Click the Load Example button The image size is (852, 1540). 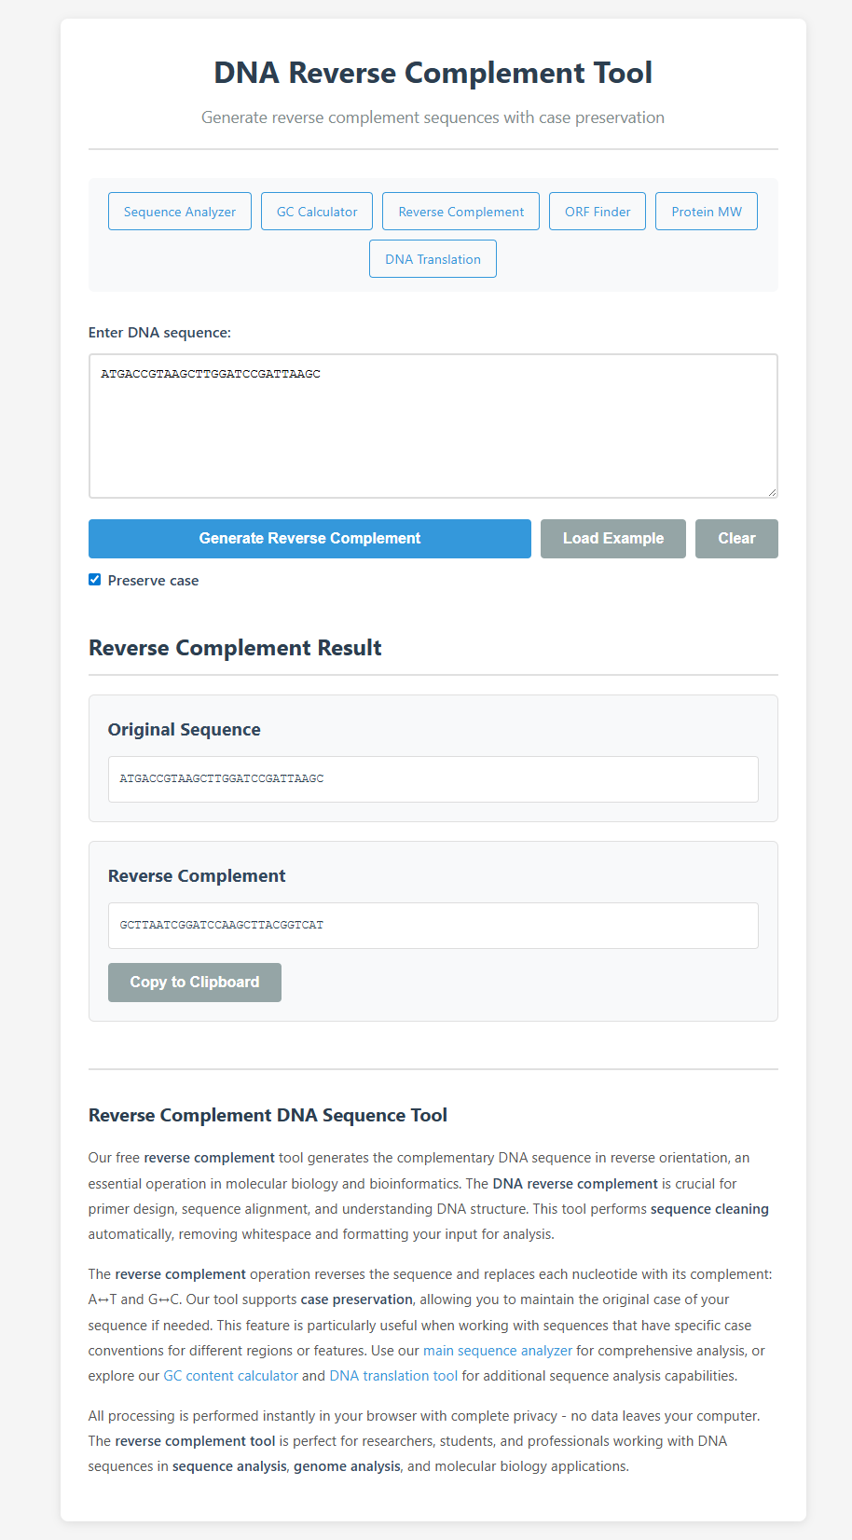pyautogui.click(x=613, y=539)
